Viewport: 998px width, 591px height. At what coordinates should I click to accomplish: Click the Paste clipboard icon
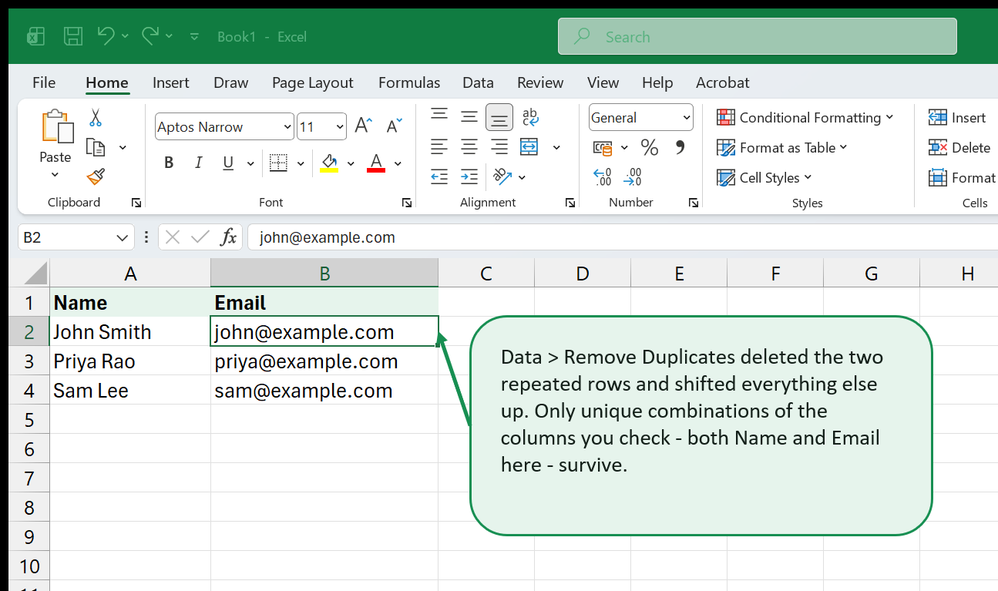click(56, 126)
